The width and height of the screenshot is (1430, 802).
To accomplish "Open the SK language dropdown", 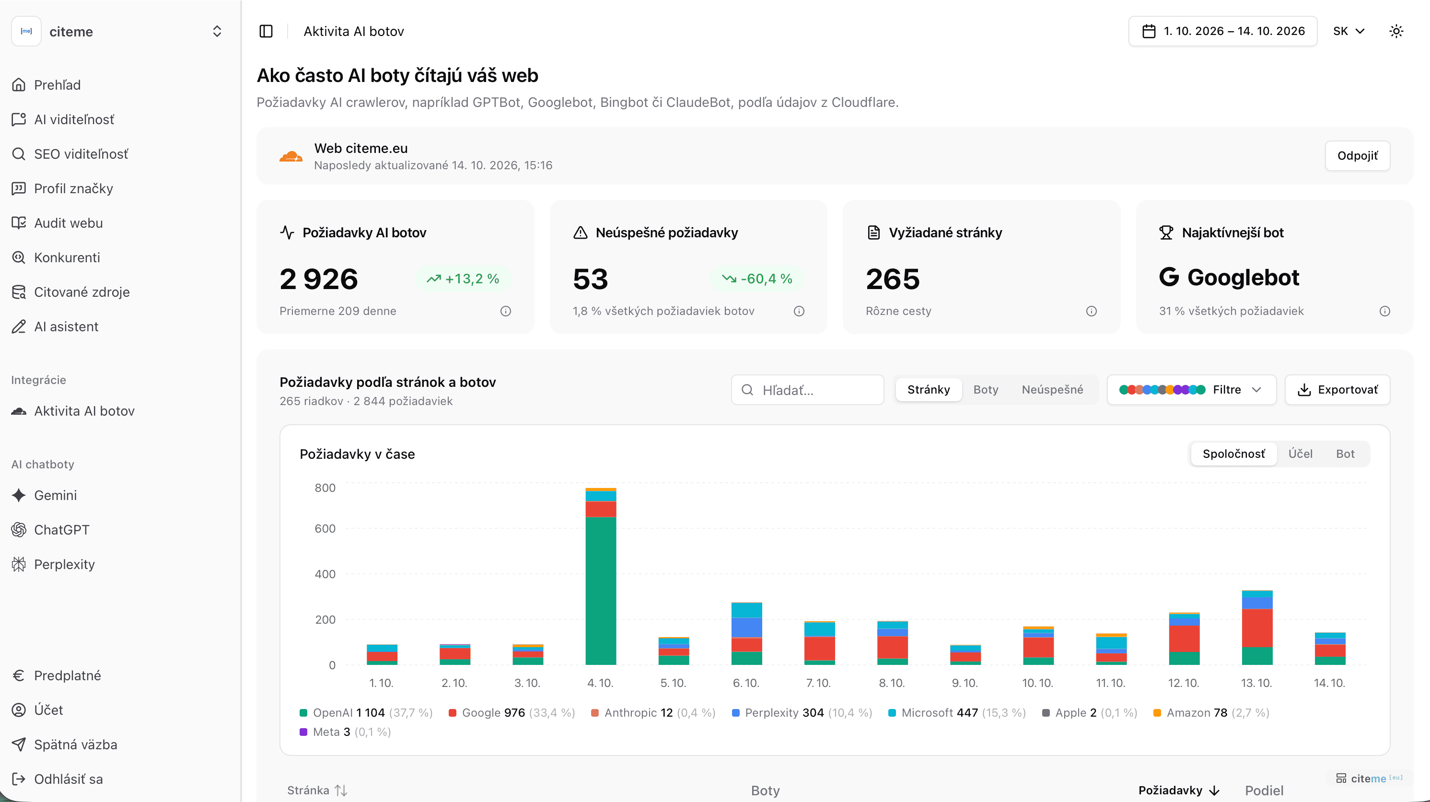I will pyautogui.click(x=1349, y=31).
